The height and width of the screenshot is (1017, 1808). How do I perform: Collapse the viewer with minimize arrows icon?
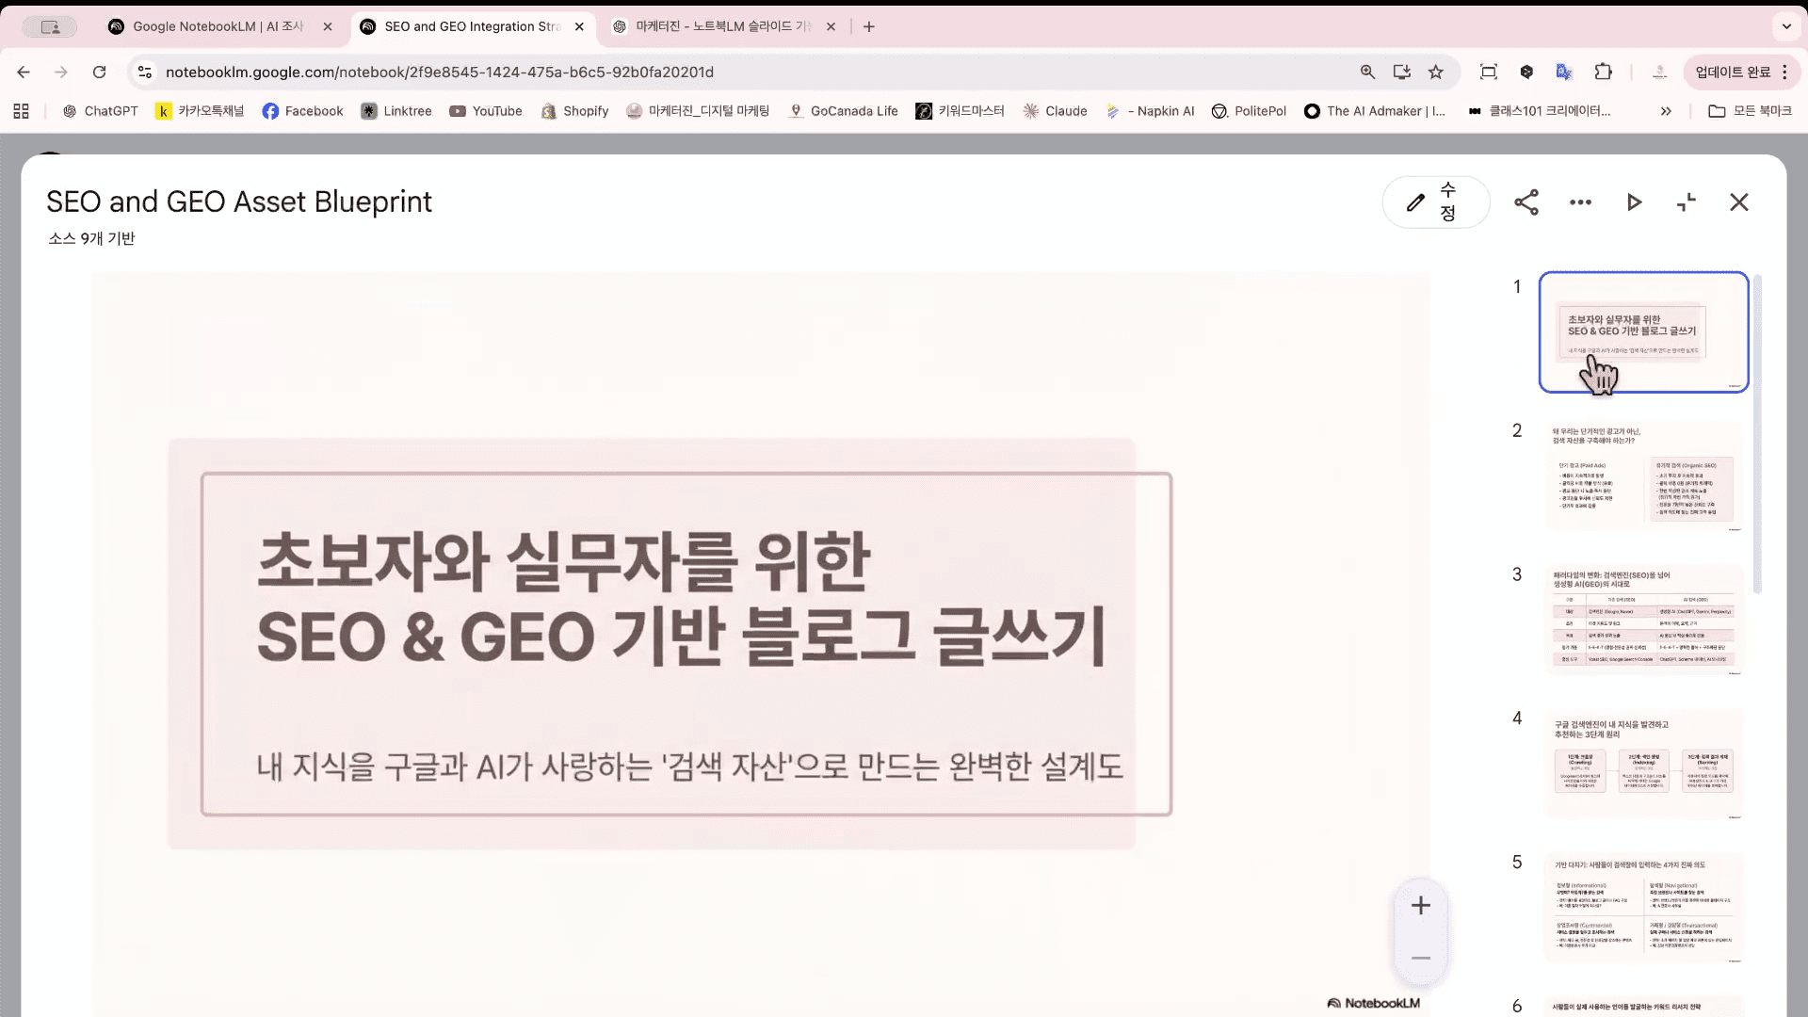tap(1687, 202)
